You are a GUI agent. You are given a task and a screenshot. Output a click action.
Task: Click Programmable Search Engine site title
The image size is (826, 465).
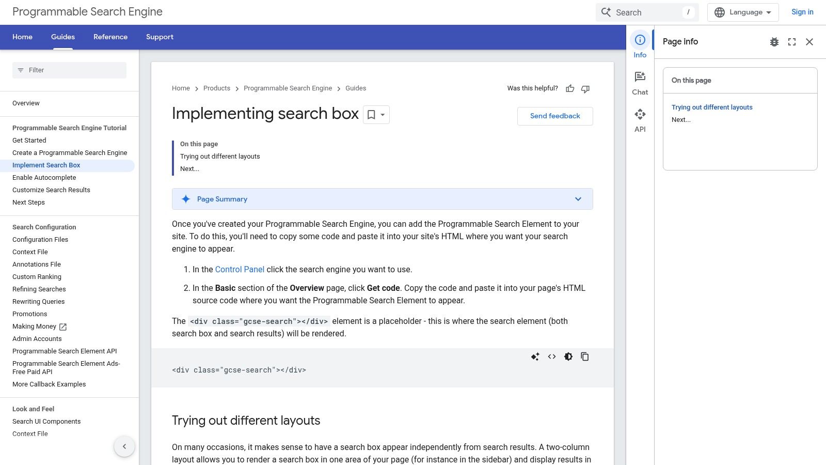click(x=87, y=12)
